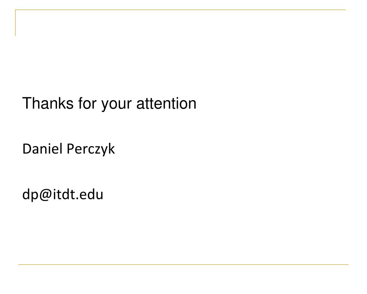Click the Thanks for your attention heading
This screenshot has width=367, height=294.
[109, 104]
